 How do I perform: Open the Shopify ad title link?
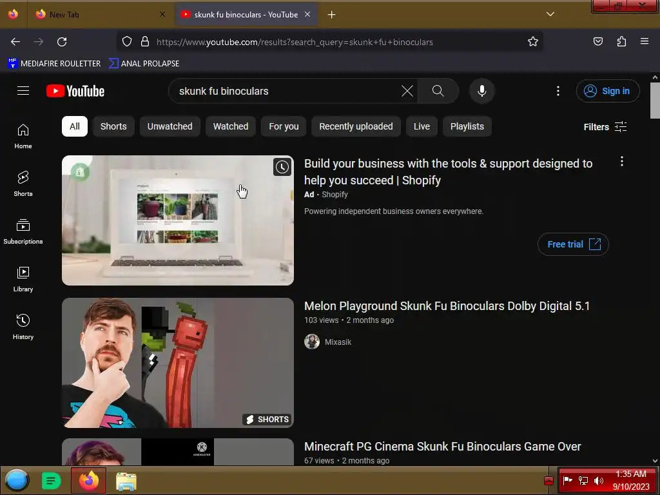[x=449, y=171]
